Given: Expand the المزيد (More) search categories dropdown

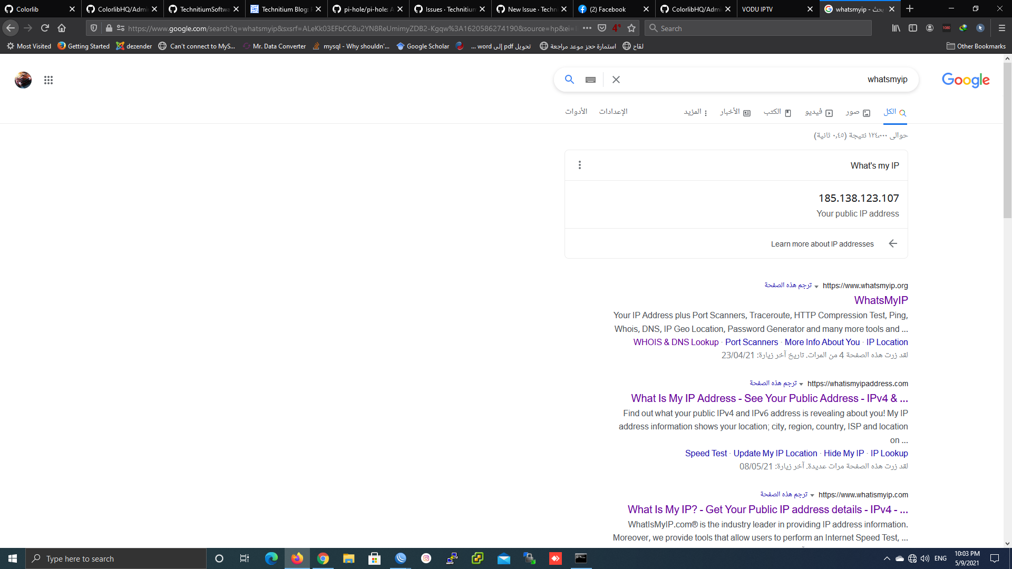Looking at the screenshot, I should pos(697,112).
